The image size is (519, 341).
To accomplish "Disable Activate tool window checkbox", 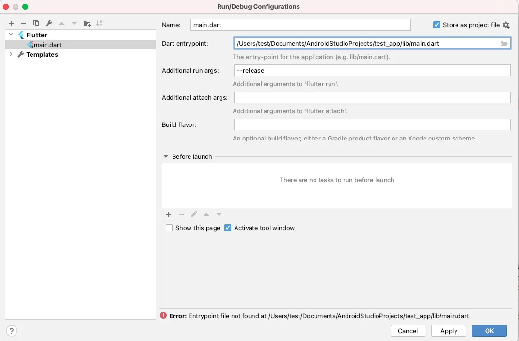I will tap(228, 228).
